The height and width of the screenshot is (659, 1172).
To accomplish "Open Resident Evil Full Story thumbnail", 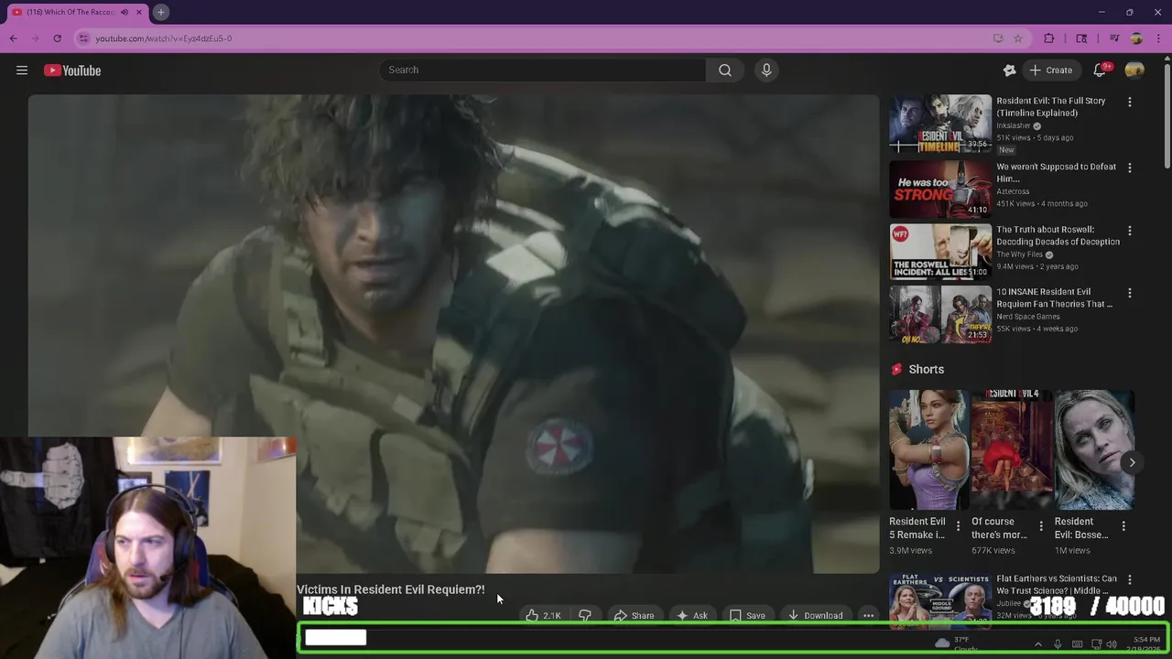I will [940, 124].
